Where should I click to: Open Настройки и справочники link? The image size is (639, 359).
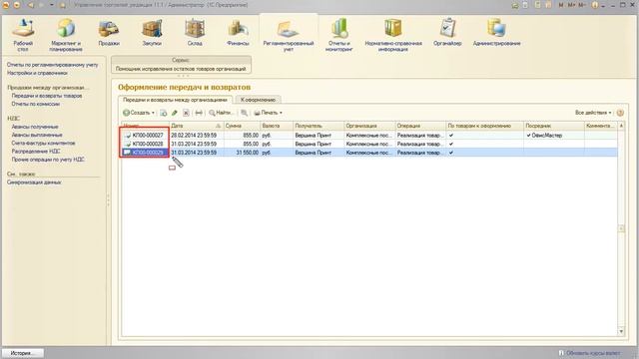[37, 73]
